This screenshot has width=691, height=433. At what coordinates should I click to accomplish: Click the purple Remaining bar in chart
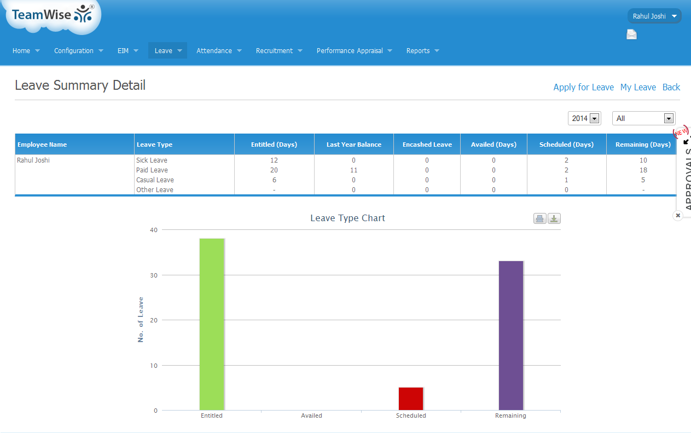511,335
